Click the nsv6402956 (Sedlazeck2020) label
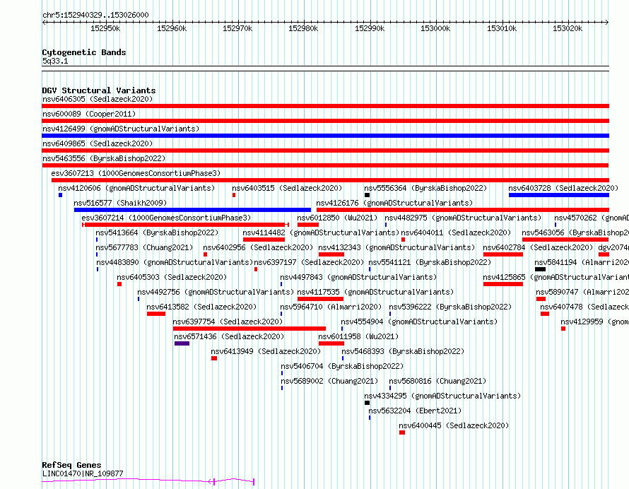 258,247
